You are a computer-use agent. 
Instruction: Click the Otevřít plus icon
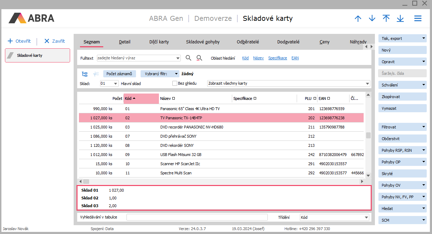click(10, 41)
